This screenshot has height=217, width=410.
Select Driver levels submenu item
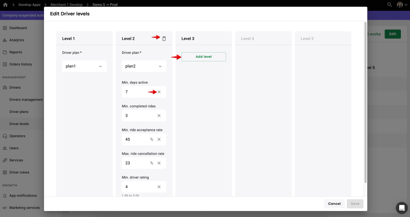[x=19, y=124]
